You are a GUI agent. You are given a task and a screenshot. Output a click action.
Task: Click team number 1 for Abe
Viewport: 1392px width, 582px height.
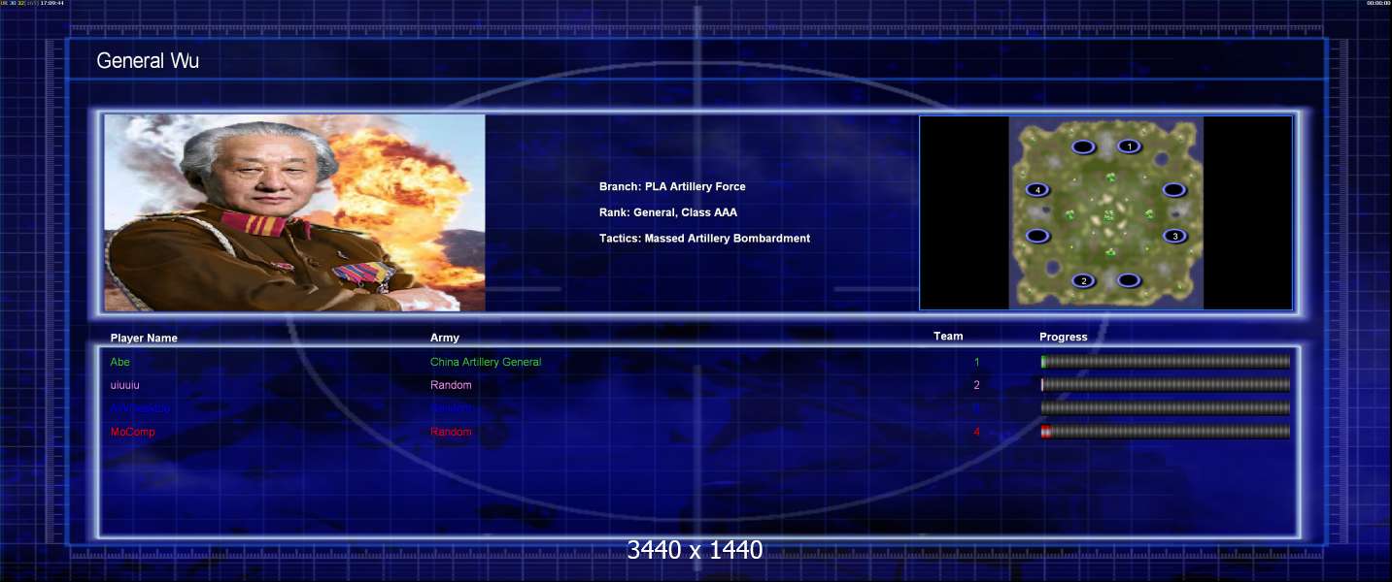pos(977,362)
